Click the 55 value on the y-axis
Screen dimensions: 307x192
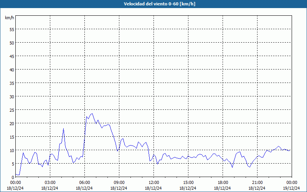click(x=12, y=30)
